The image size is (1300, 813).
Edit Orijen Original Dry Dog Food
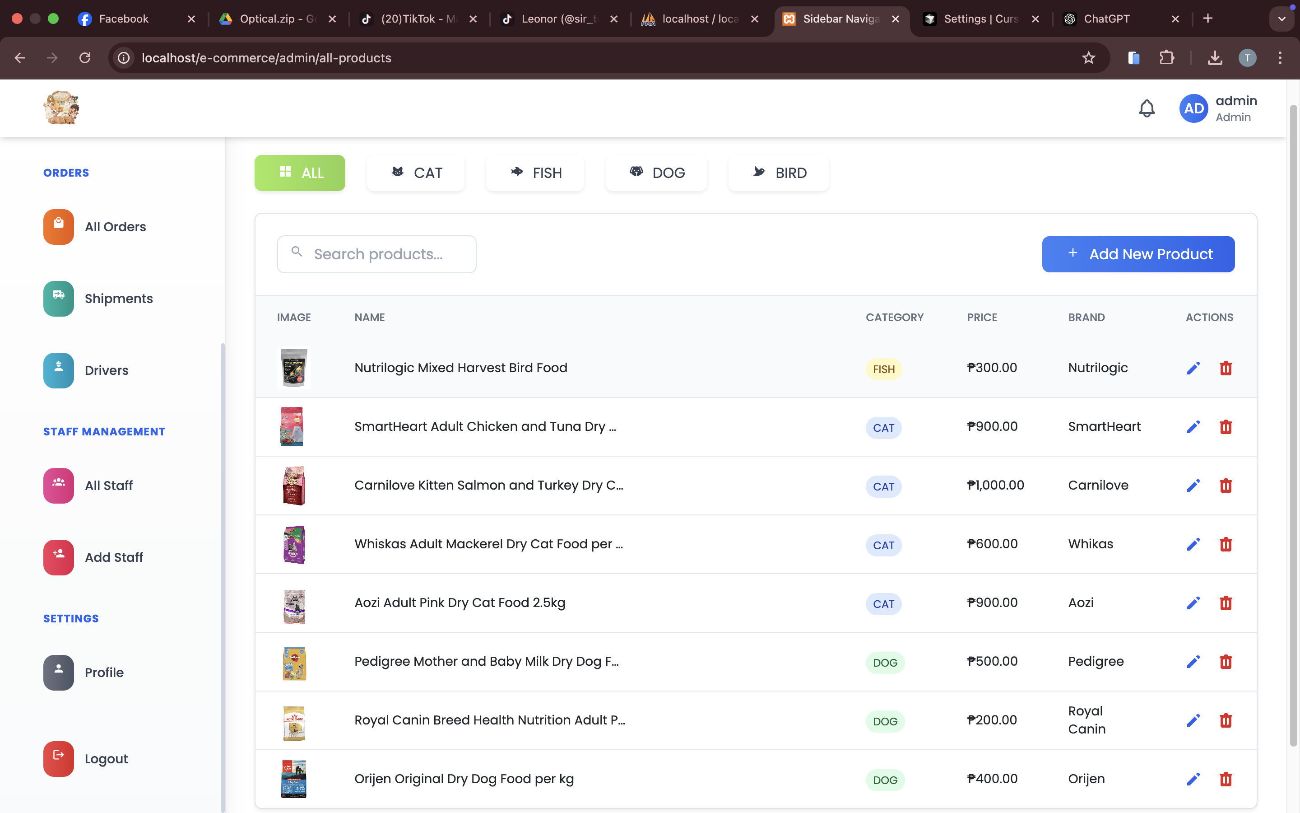[1193, 779]
